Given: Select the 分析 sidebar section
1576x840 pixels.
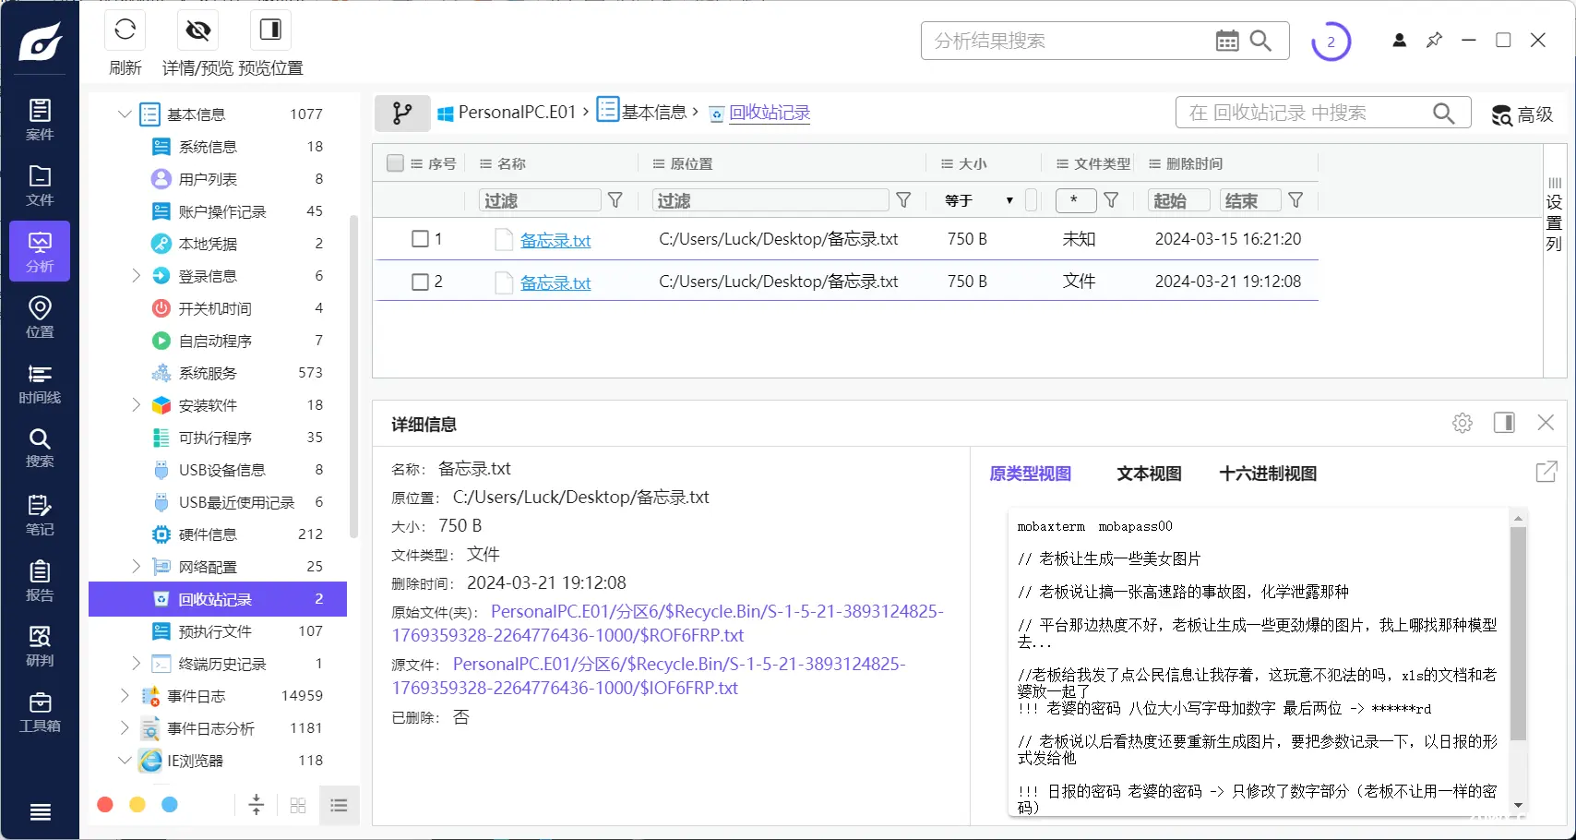Looking at the screenshot, I should (40, 251).
